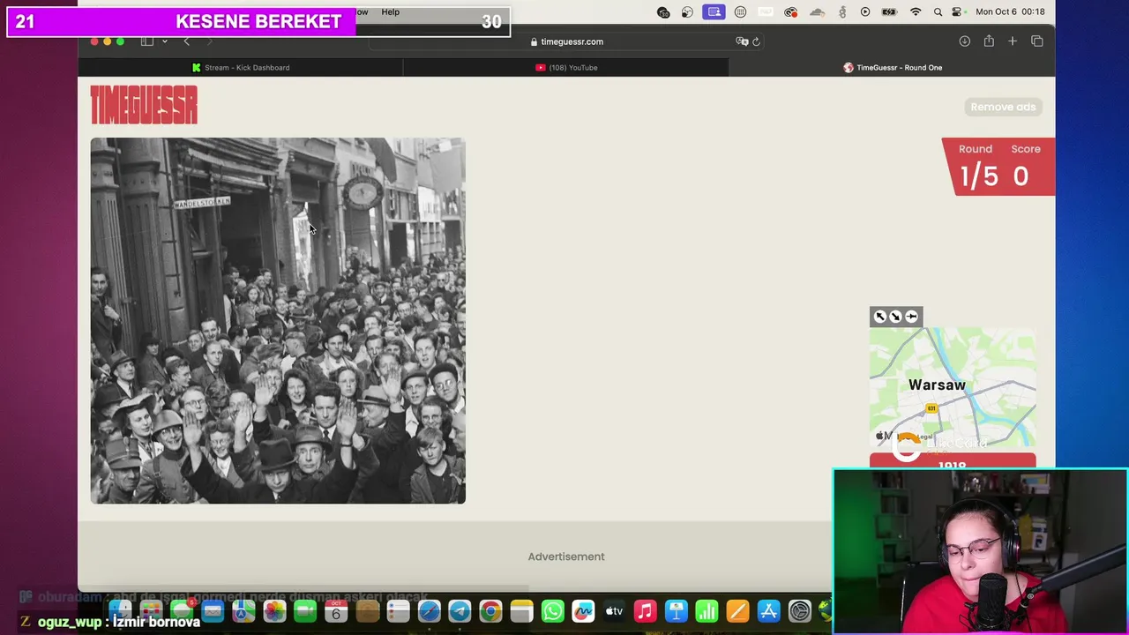Open Freeform from the Dock
The width and height of the screenshot is (1129, 635).
pyautogui.click(x=583, y=611)
